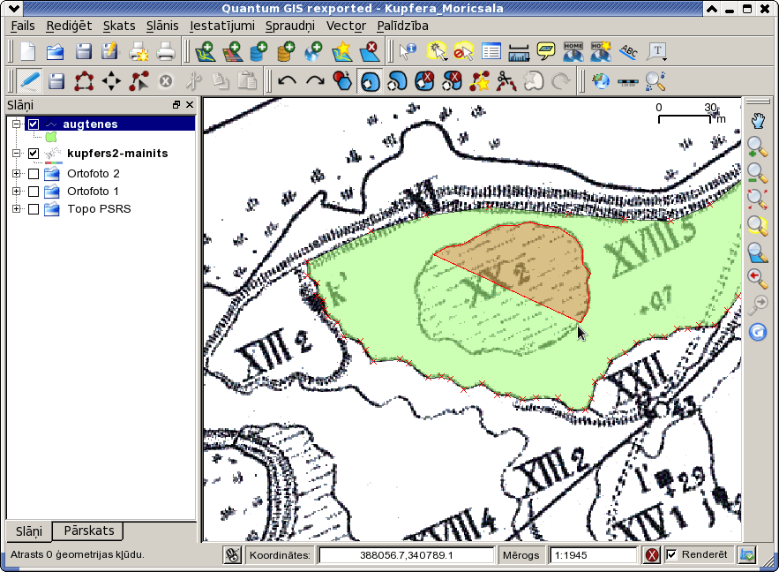The width and height of the screenshot is (779, 572).
Task: Collapse the augtenes layer tree node
Action: click(17, 124)
